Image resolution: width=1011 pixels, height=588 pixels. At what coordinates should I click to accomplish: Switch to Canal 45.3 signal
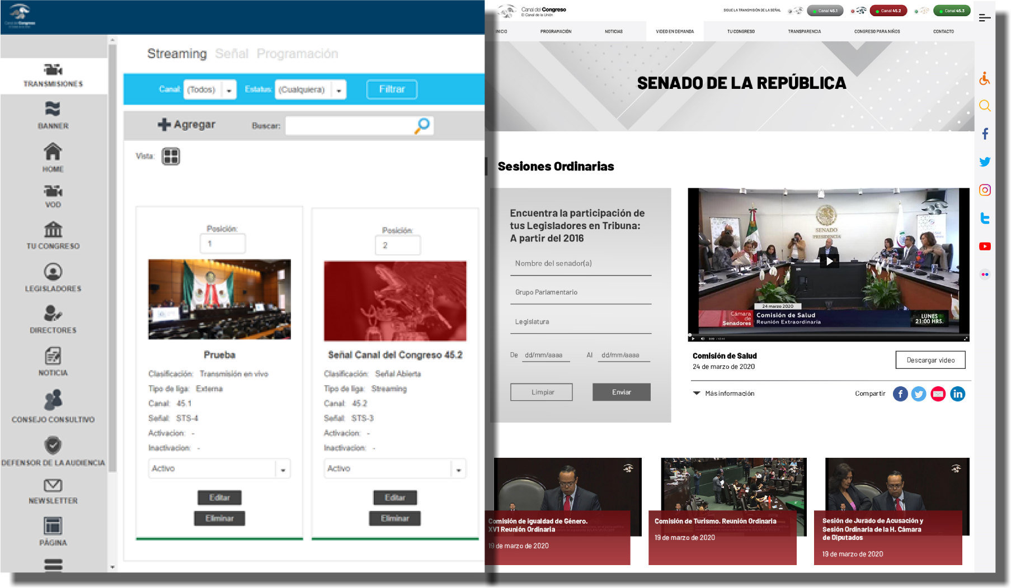tap(952, 11)
